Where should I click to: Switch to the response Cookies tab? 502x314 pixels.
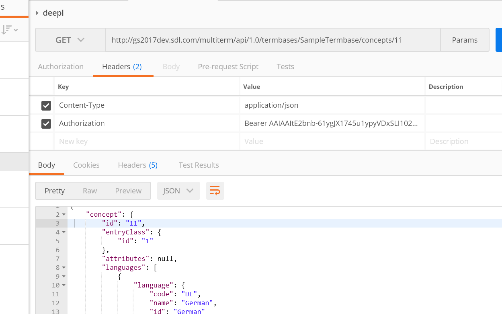[86, 165]
